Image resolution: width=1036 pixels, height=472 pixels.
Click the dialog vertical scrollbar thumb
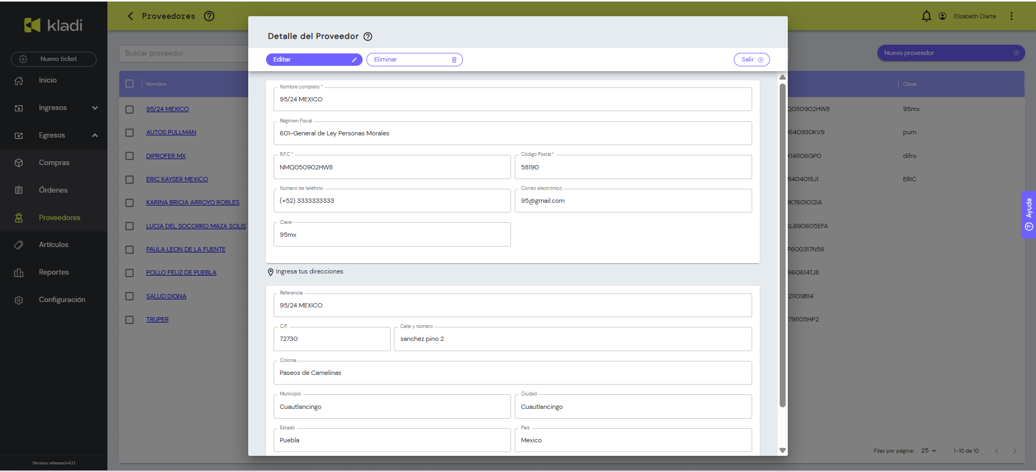click(782, 245)
